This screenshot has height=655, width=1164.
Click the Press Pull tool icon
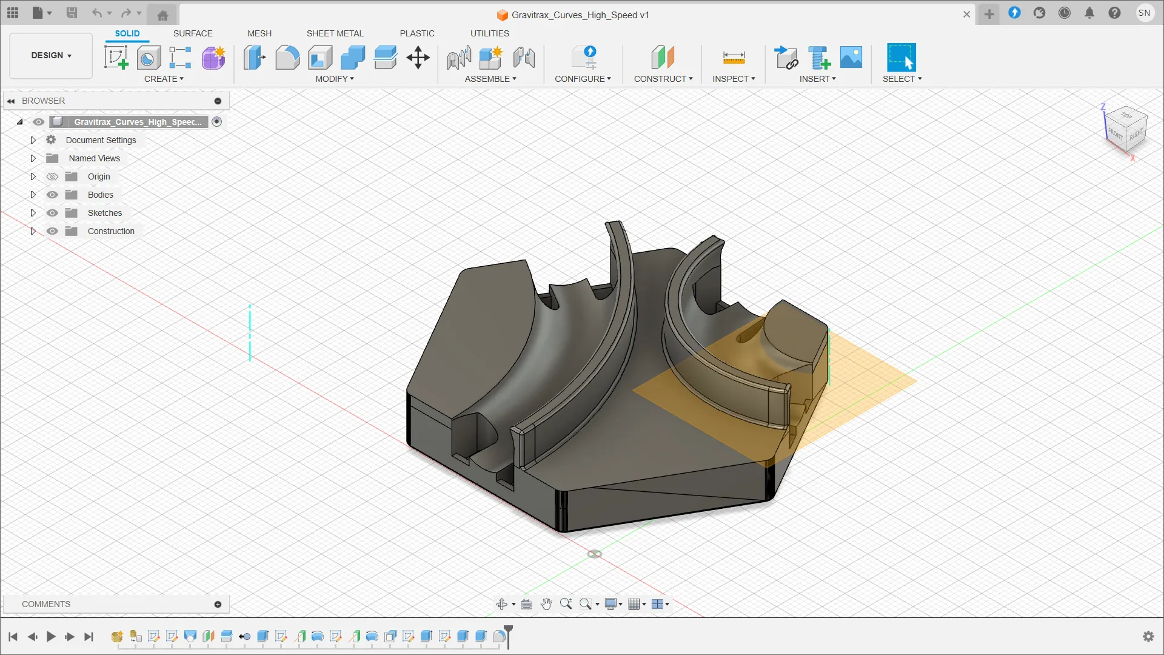pyautogui.click(x=255, y=58)
